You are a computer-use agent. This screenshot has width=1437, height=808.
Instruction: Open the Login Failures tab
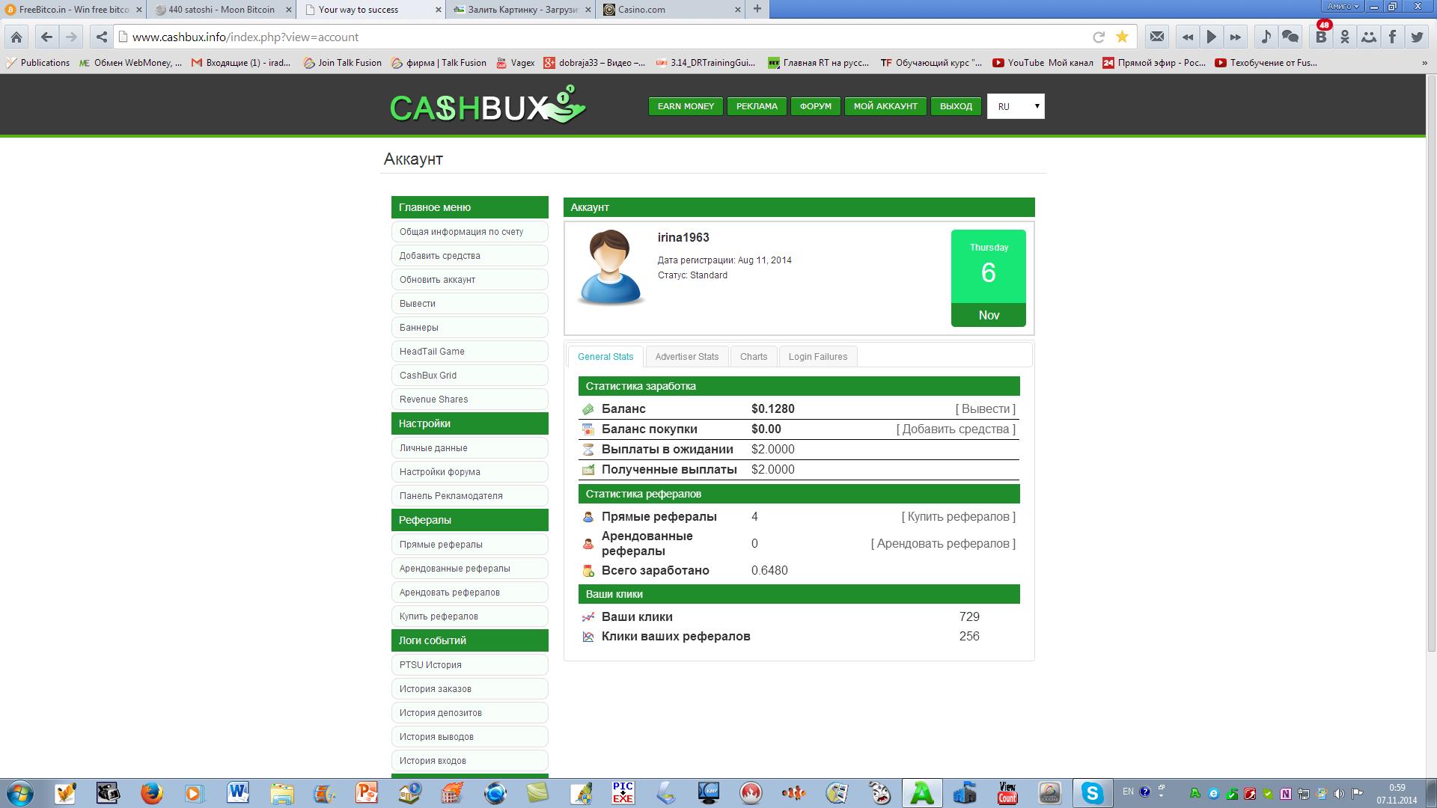pyautogui.click(x=817, y=357)
